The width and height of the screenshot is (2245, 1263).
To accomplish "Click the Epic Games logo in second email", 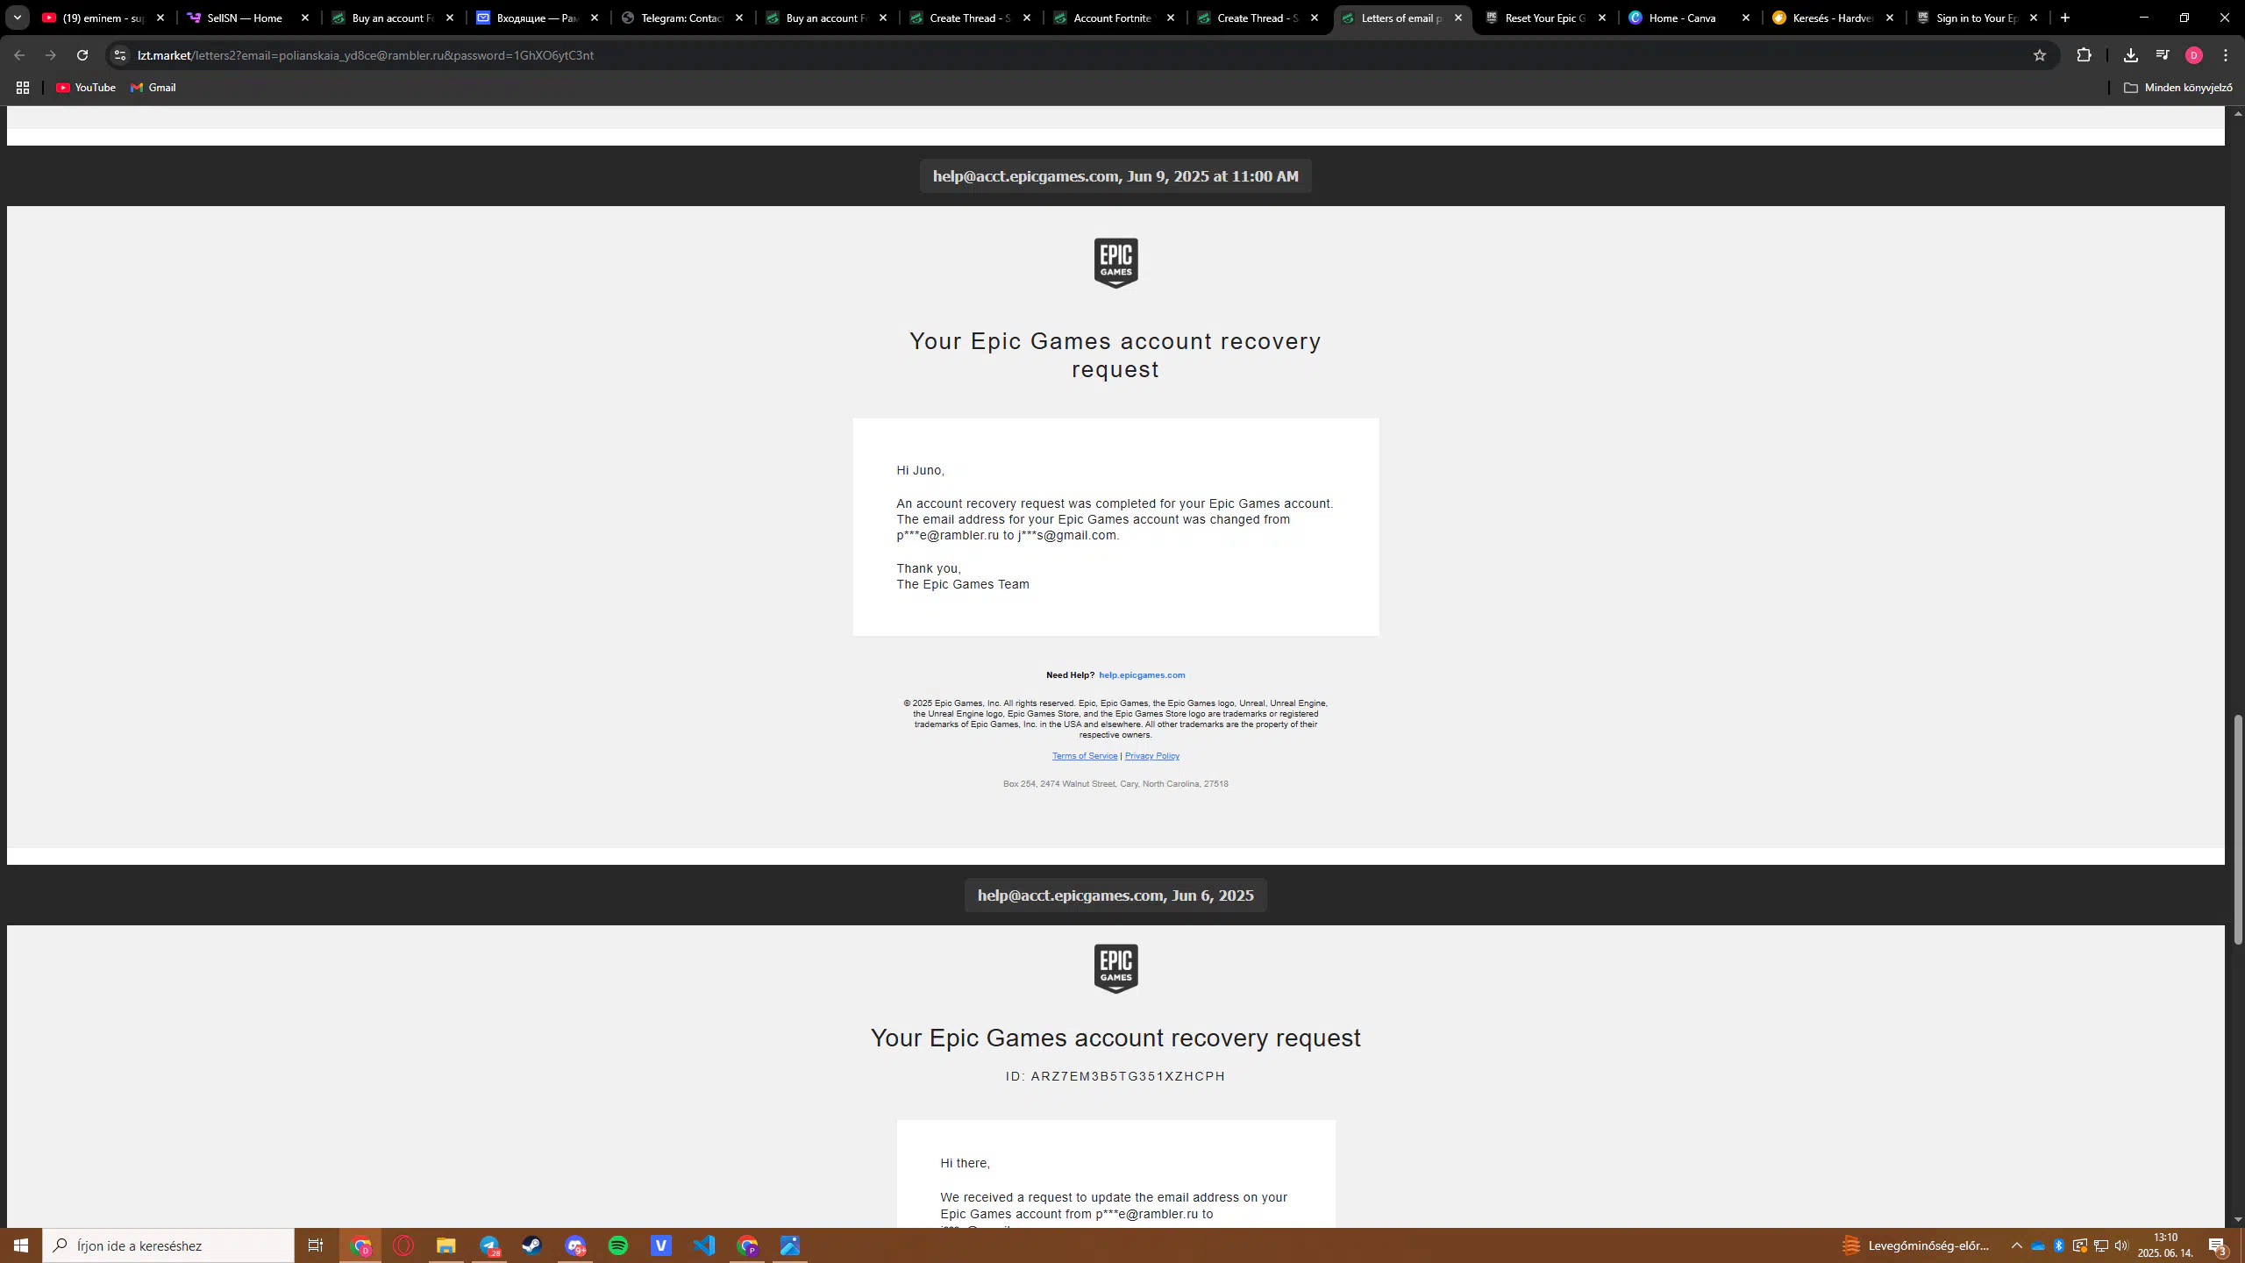I will tap(1115, 969).
